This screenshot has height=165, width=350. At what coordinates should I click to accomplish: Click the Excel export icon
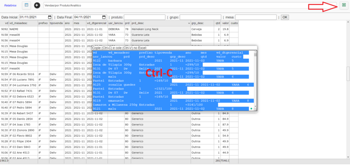pos(344,5)
